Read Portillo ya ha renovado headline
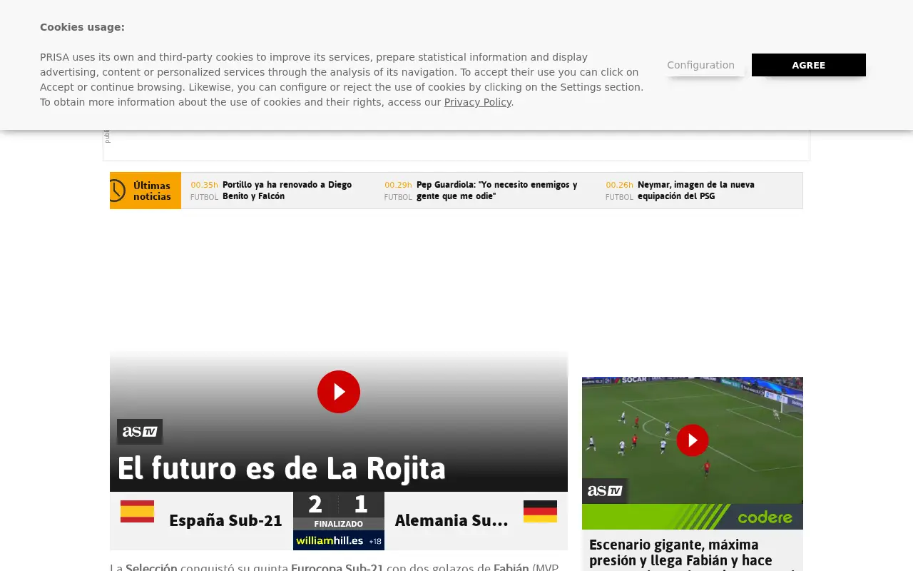Viewport: 913px width, 571px height. (x=287, y=191)
